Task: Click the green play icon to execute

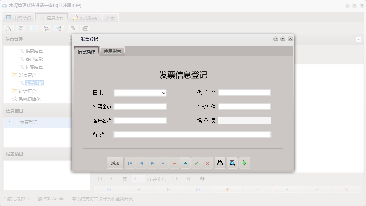Action: [244, 163]
